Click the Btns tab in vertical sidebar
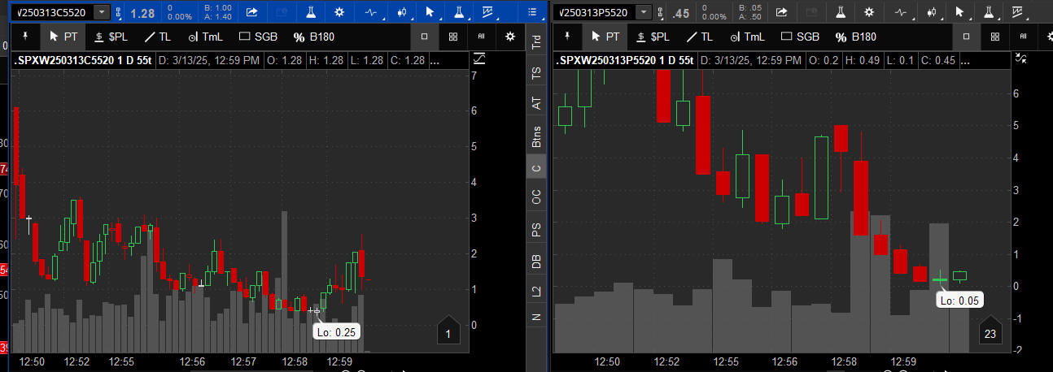This screenshot has width=1053, height=372. pos(535,136)
